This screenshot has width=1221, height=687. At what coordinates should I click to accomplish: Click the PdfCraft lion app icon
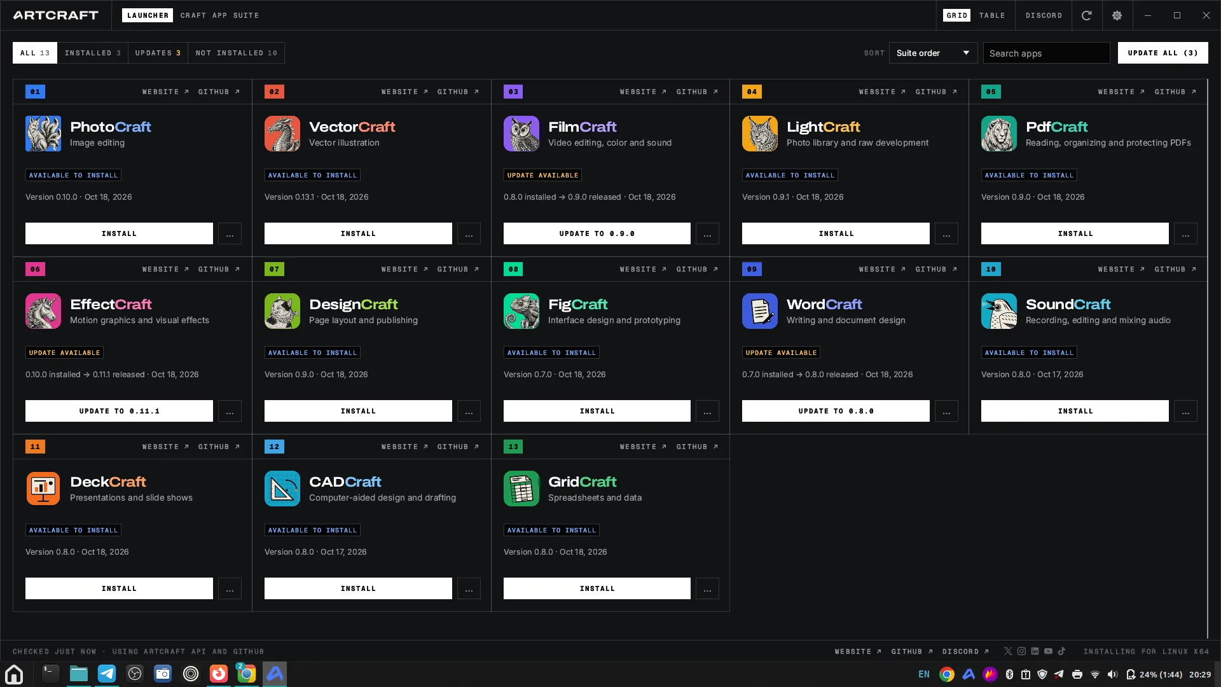pyautogui.click(x=999, y=134)
